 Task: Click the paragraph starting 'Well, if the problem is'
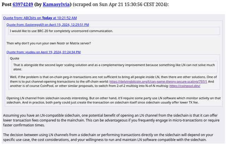coord(113,81)
